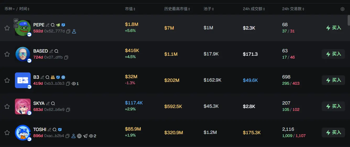The height and width of the screenshot is (147, 350).
Task: Copy the PEPE contract address
Action: [68, 31]
